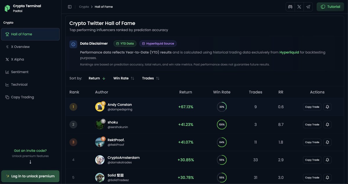The image size is (348, 184).
Task: Open Technical in sidebar
Action: pyautogui.click(x=30, y=84)
